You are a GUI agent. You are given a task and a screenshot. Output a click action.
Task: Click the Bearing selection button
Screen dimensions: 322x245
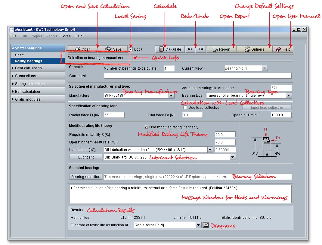tap(86, 177)
